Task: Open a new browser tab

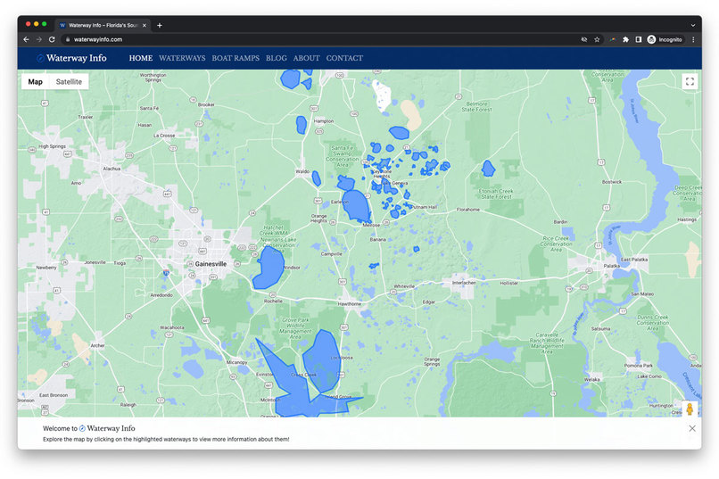Action: pyautogui.click(x=160, y=25)
